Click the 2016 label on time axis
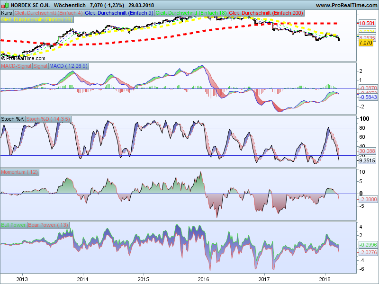 pyautogui.click(x=204, y=279)
